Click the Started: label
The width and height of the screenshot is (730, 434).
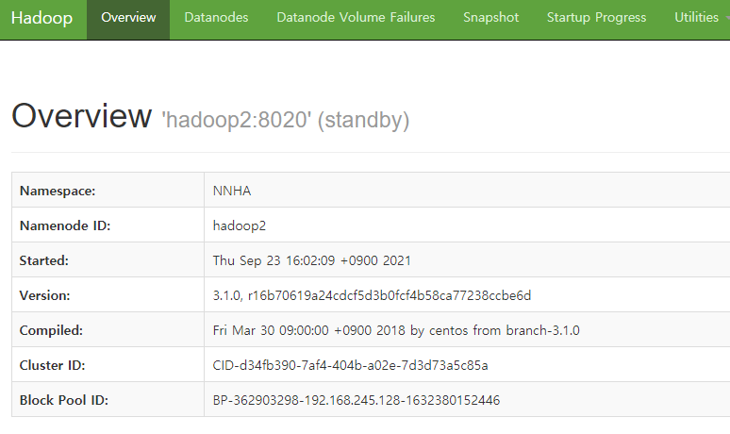click(x=43, y=260)
